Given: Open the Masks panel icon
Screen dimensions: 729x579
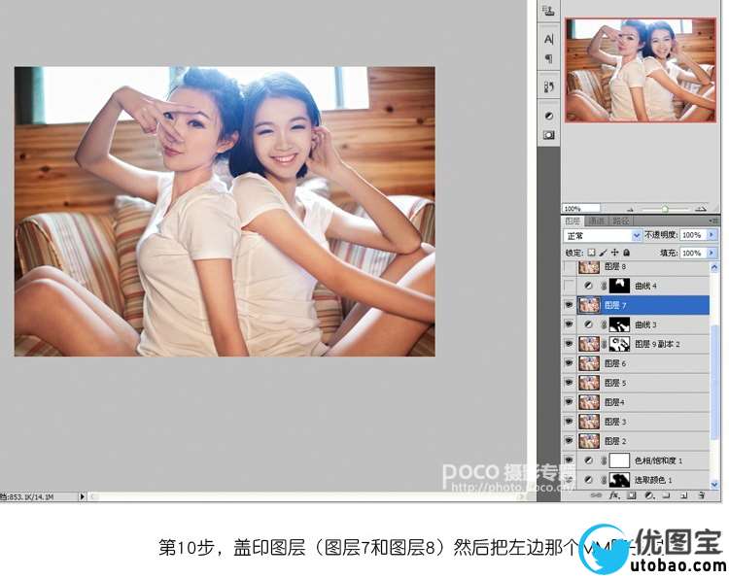Looking at the screenshot, I should click(548, 135).
